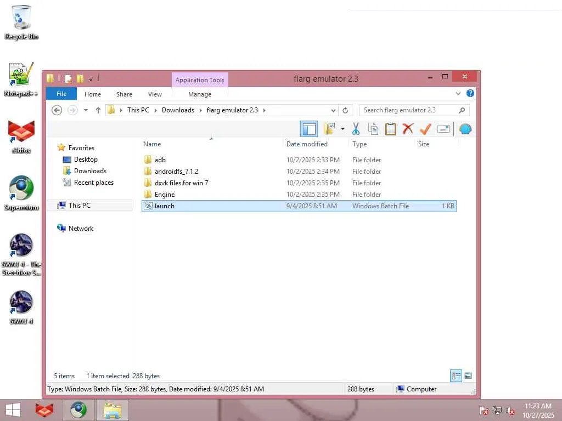Select This PC in navigation pane
562x421 pixels.
click(x=79, y=205)
